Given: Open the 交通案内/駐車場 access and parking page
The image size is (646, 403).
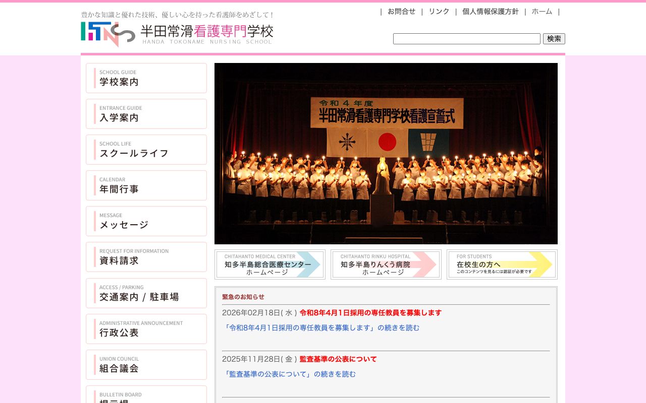Looking at the screenshot, I should (x=146, y=293).
